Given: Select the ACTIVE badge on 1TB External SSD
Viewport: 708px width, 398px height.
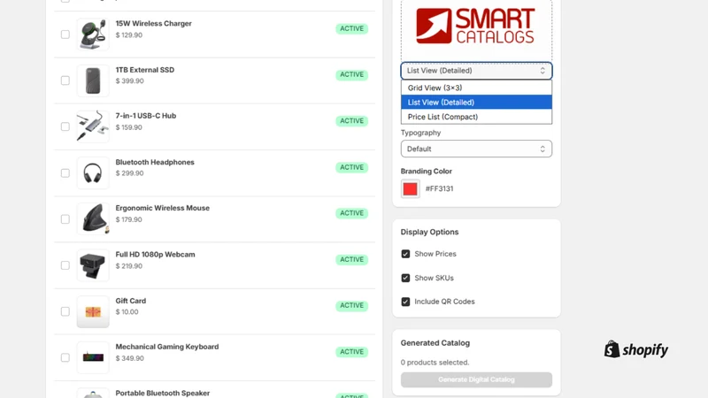Looking at the screenshot, I should 351,75.
